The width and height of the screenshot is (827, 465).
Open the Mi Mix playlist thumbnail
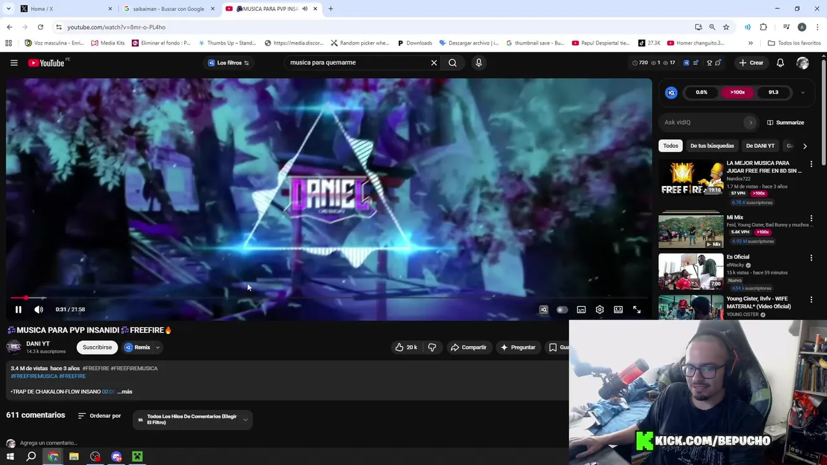coord(691,231)
